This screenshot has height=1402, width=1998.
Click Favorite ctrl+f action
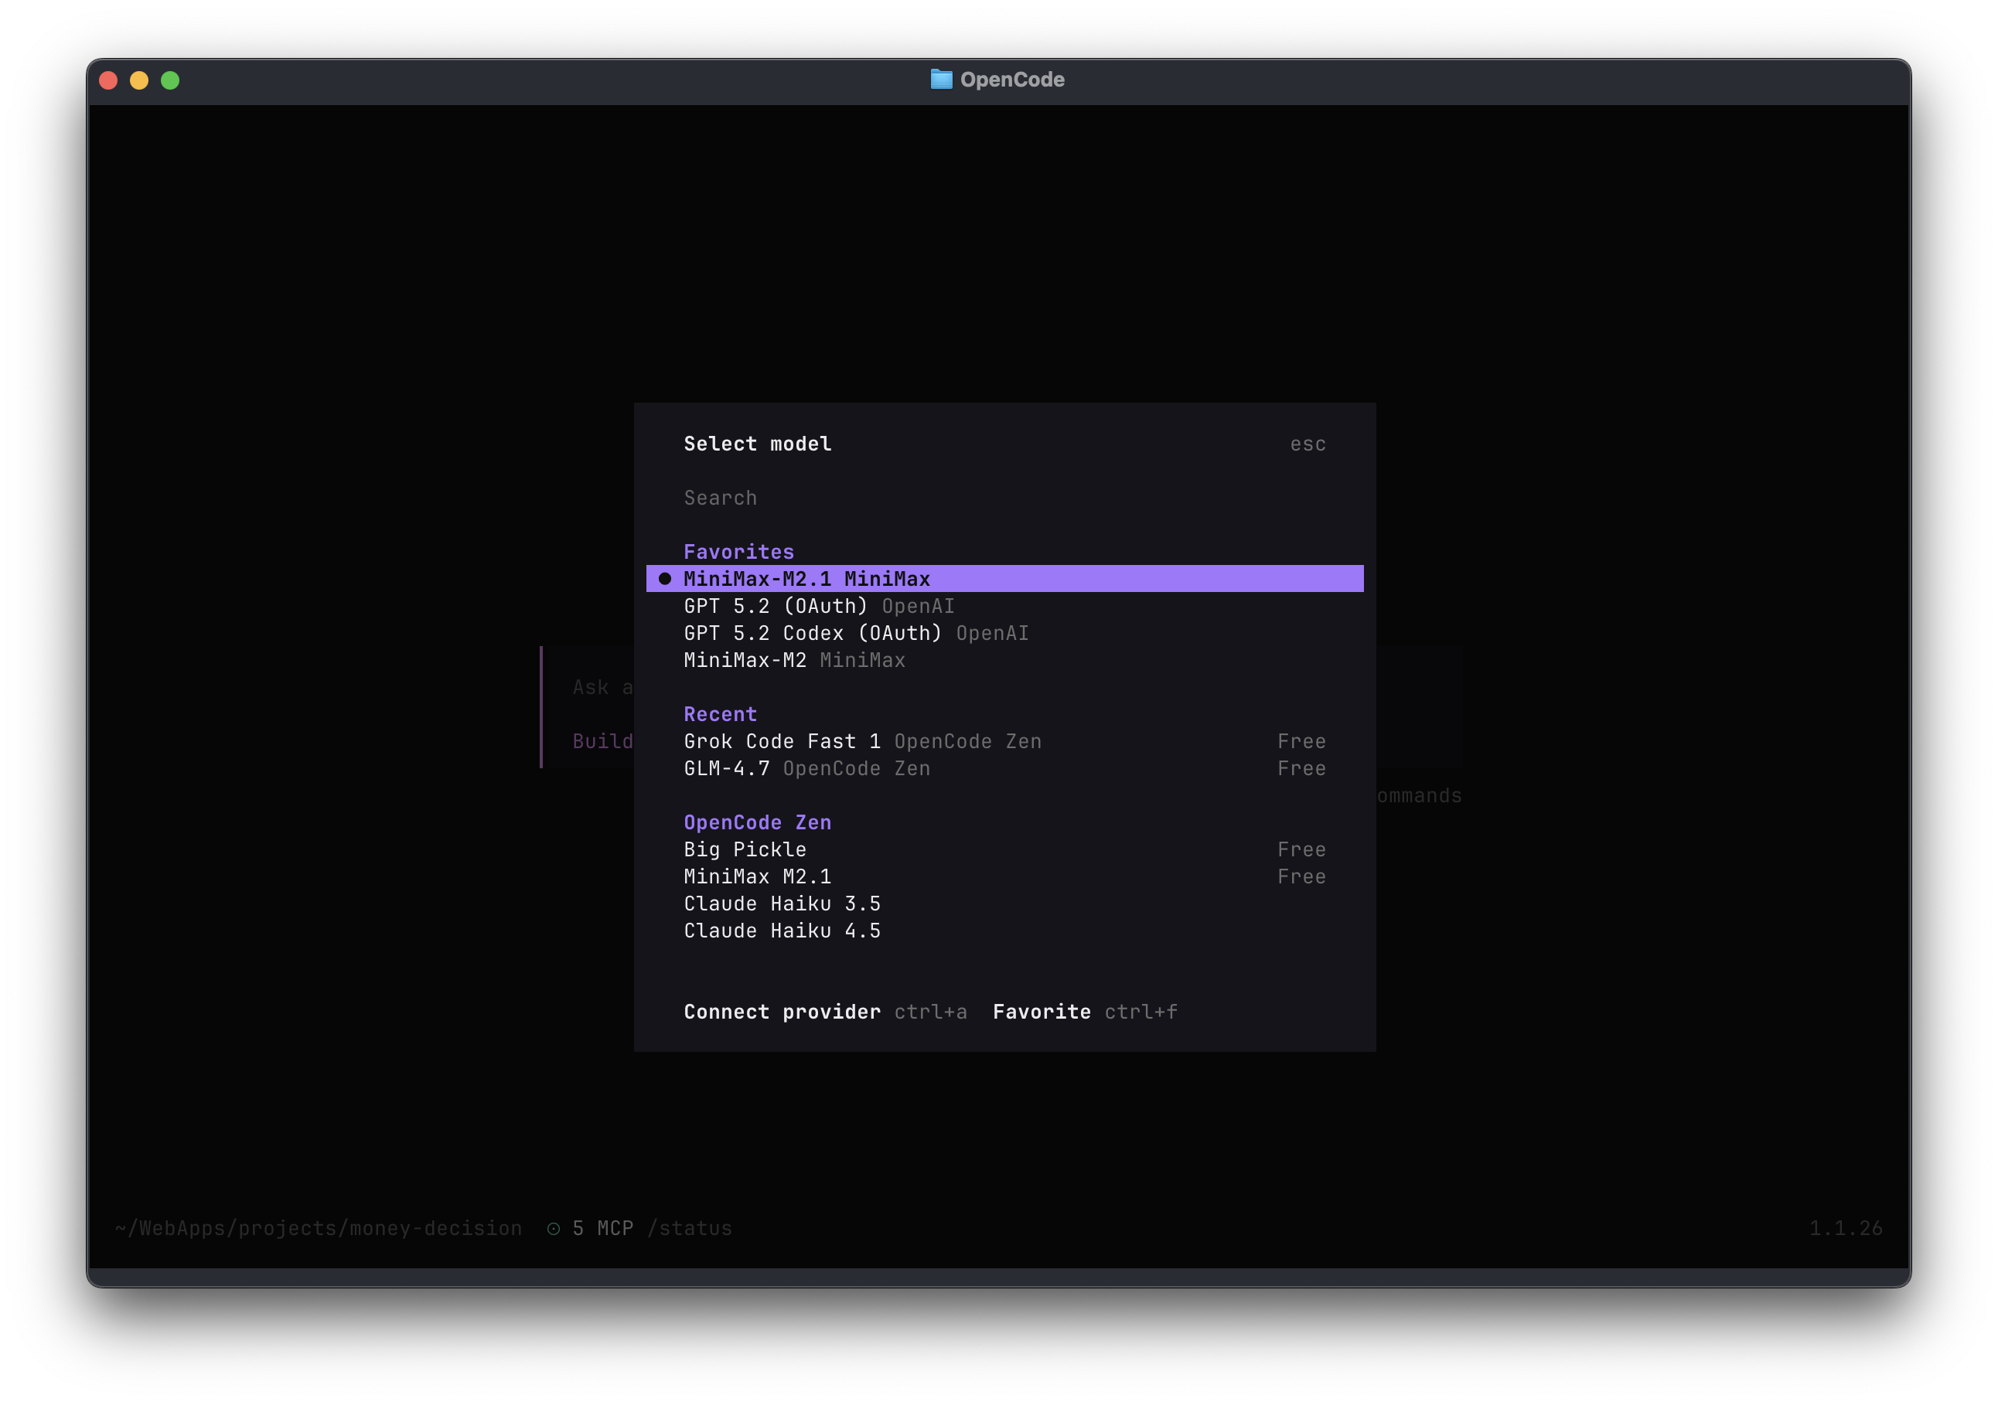(x=1085, y=1012)
